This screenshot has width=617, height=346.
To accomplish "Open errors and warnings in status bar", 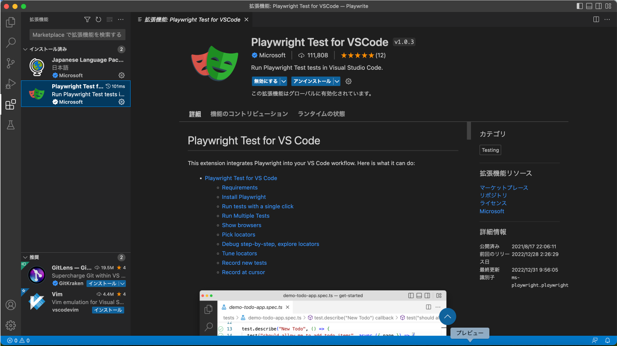I will [18, 341].
